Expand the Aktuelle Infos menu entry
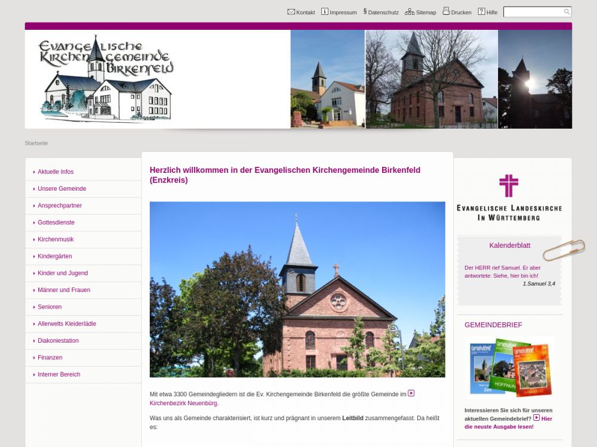The width and height of the screenshot is (597, 447). pos(56,172)
